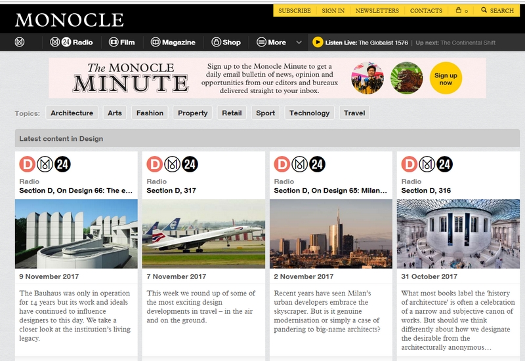525x361 pixels.
Task: Click the D icon on Section D, 316 card
Action: (409, 164)
